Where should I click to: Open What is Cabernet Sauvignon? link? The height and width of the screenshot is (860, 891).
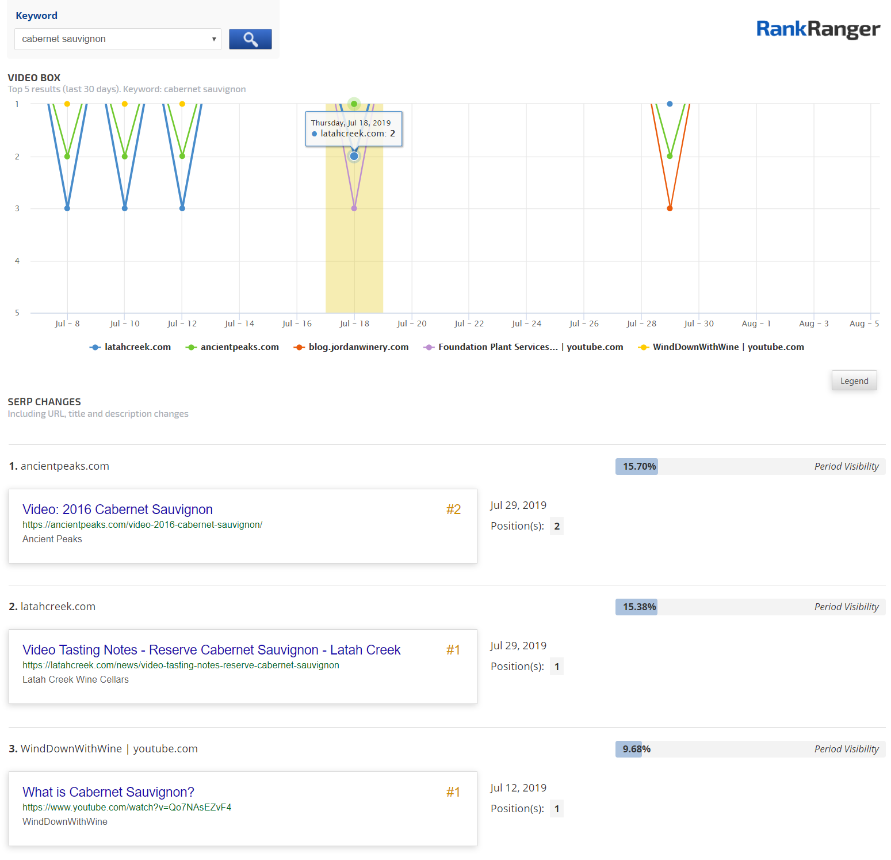[x=108, y=792]
